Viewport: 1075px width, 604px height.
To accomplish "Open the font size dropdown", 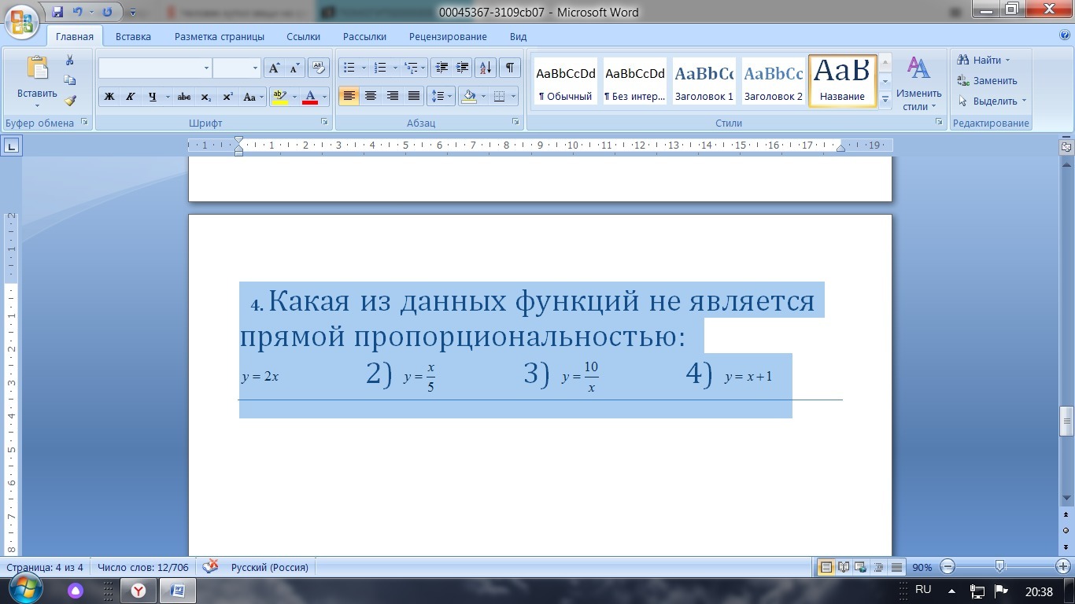I will pyautogui.click(x=255, y=68).
